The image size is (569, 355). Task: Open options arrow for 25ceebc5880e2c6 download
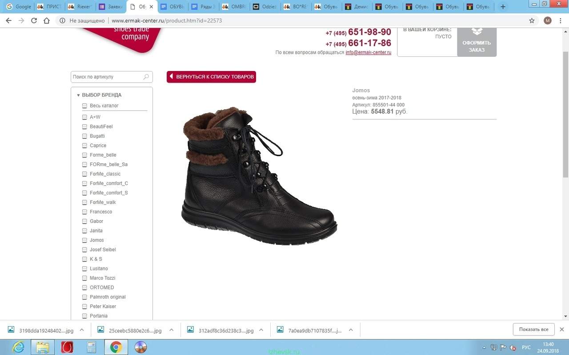click(x=172, y=330)
